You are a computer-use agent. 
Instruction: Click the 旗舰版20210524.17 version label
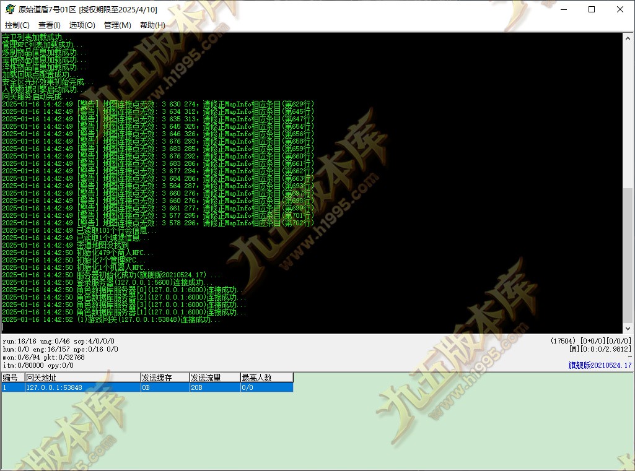(x=600, y=365)
